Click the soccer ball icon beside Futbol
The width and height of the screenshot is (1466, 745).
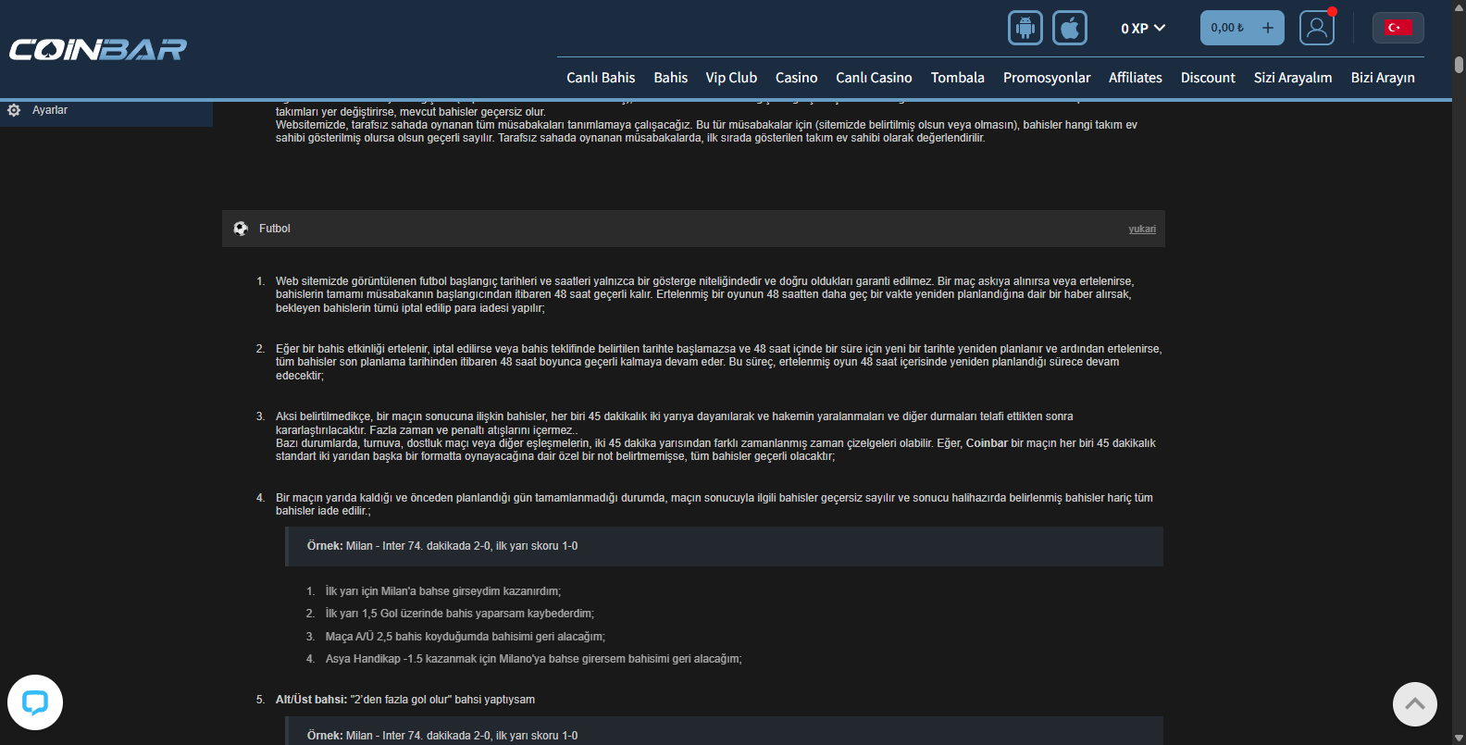241,229
